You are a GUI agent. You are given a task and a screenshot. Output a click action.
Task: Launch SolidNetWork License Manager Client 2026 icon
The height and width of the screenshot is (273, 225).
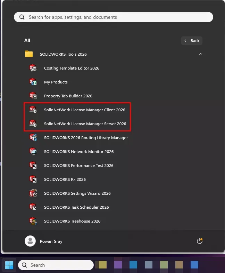coord(33,110)
